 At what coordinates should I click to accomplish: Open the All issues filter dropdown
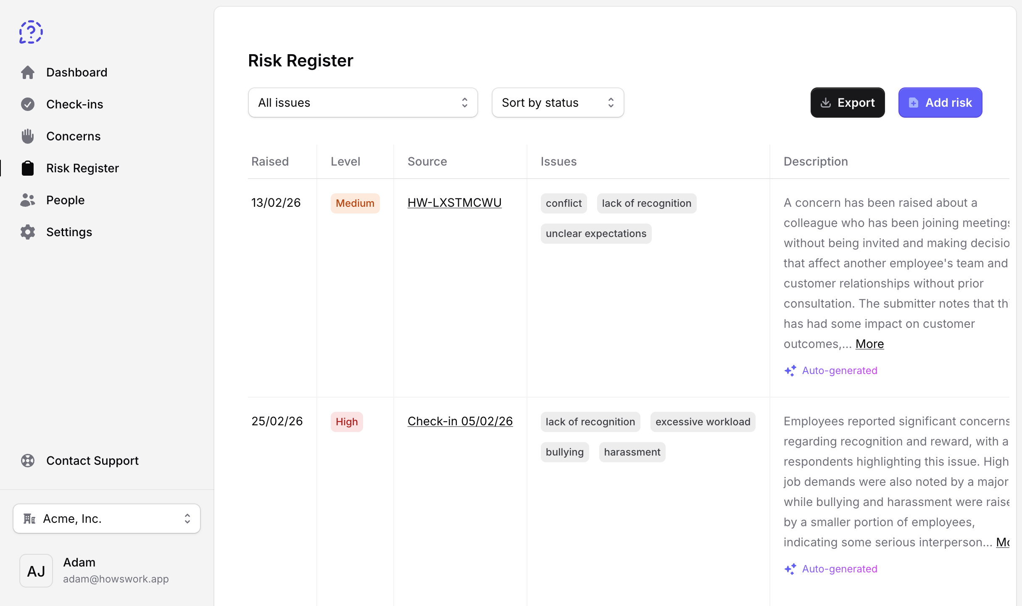363,103
